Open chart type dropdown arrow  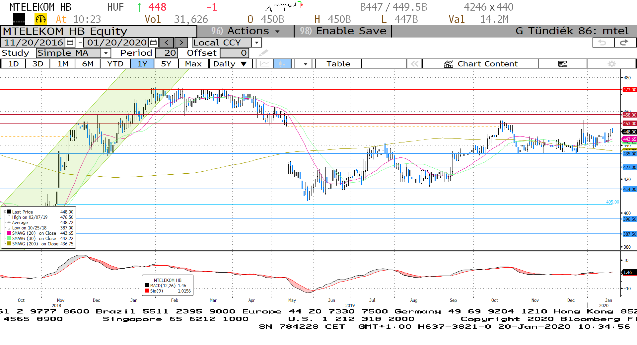click(x=305, y=64)
